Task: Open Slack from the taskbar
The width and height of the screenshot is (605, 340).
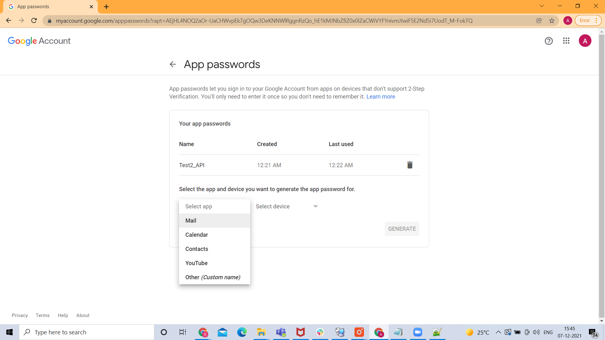Action: click(320, 332)
